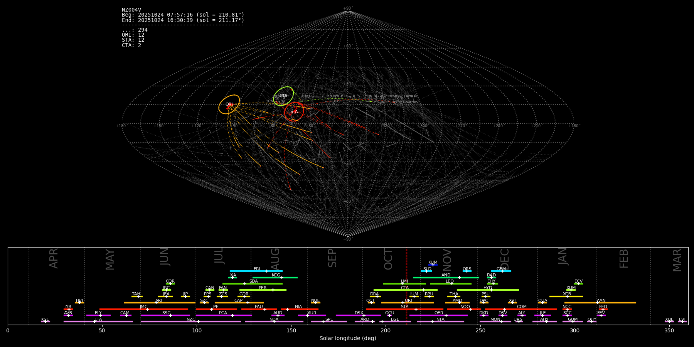Click the blue KUM shower bar
The width and height of the screenshot is (694, 347).
pyautogui.click(x=433, y=265)
